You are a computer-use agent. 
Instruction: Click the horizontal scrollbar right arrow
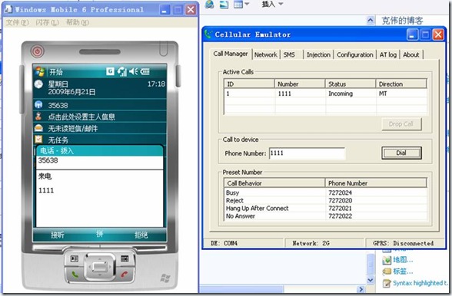pyautogui.click(x=361, y=289)
